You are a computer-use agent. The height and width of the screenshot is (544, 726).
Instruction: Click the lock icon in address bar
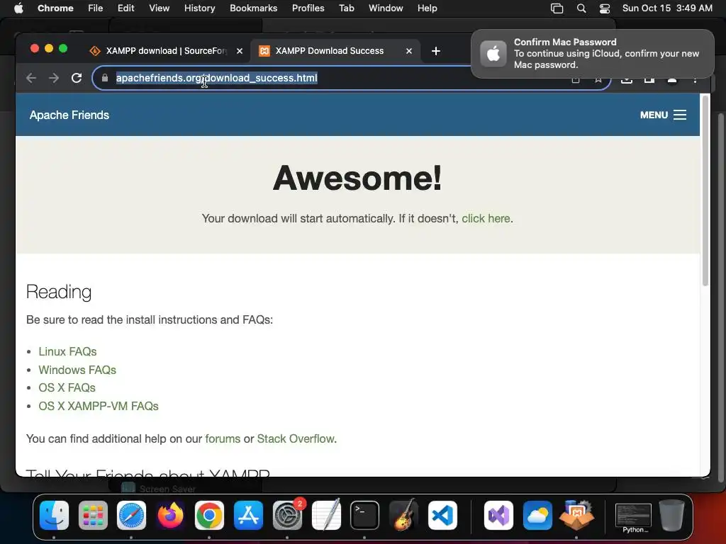point(105,78)
